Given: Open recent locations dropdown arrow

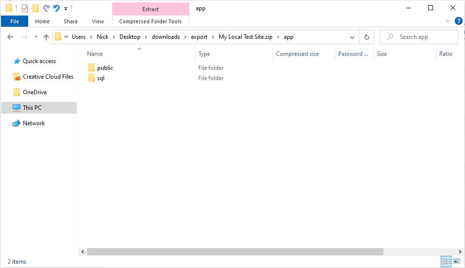Looking at the screenshot, I should (x=36, y=37).
